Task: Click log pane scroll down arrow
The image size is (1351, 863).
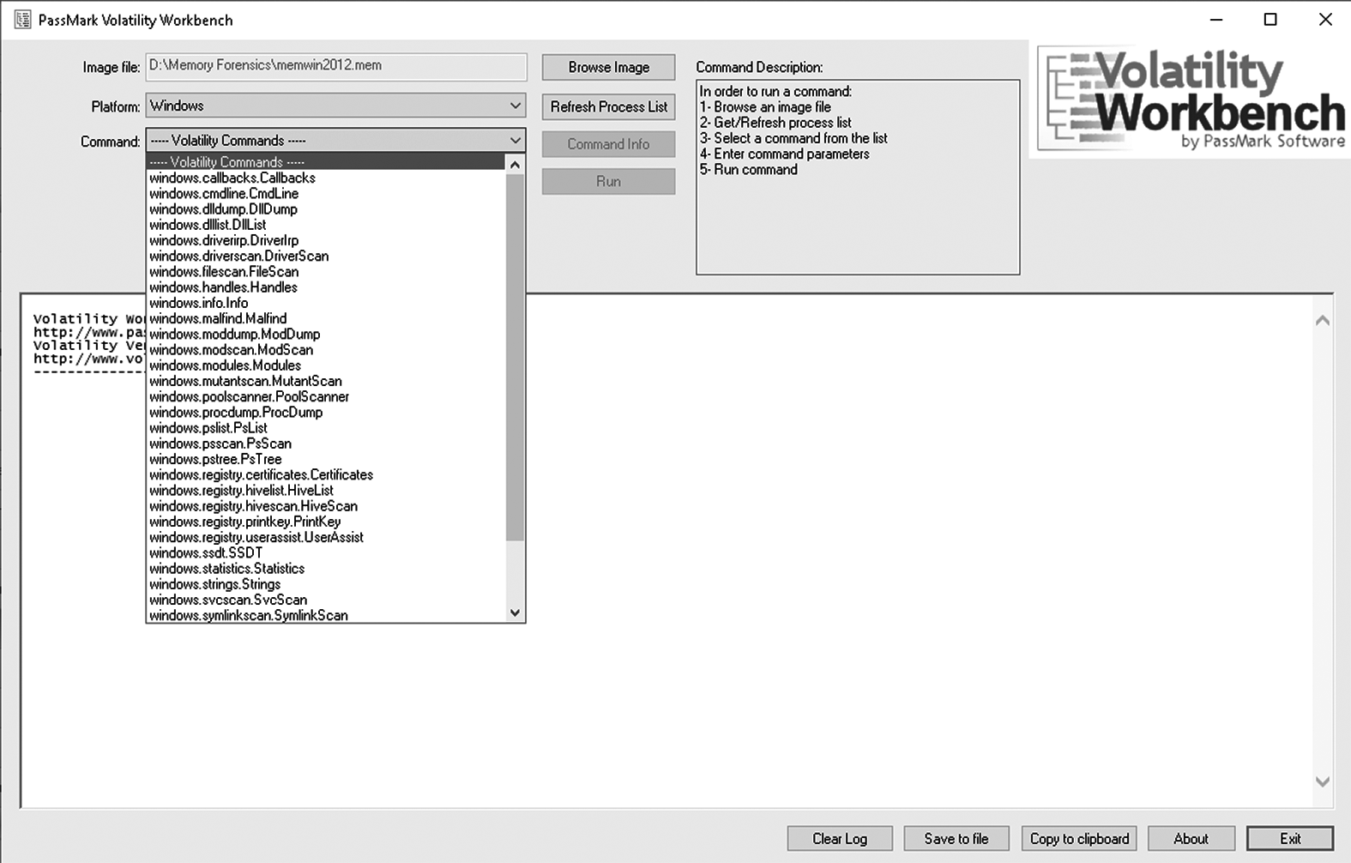Action: pyautogui.click(x=1323, y=782)
